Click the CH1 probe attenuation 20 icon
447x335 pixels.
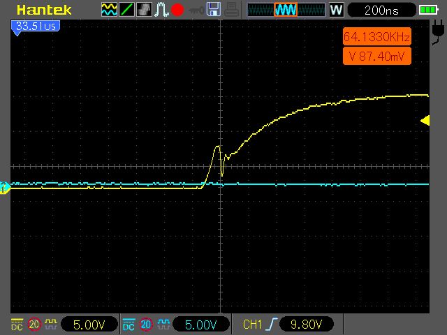pos(34,324)
